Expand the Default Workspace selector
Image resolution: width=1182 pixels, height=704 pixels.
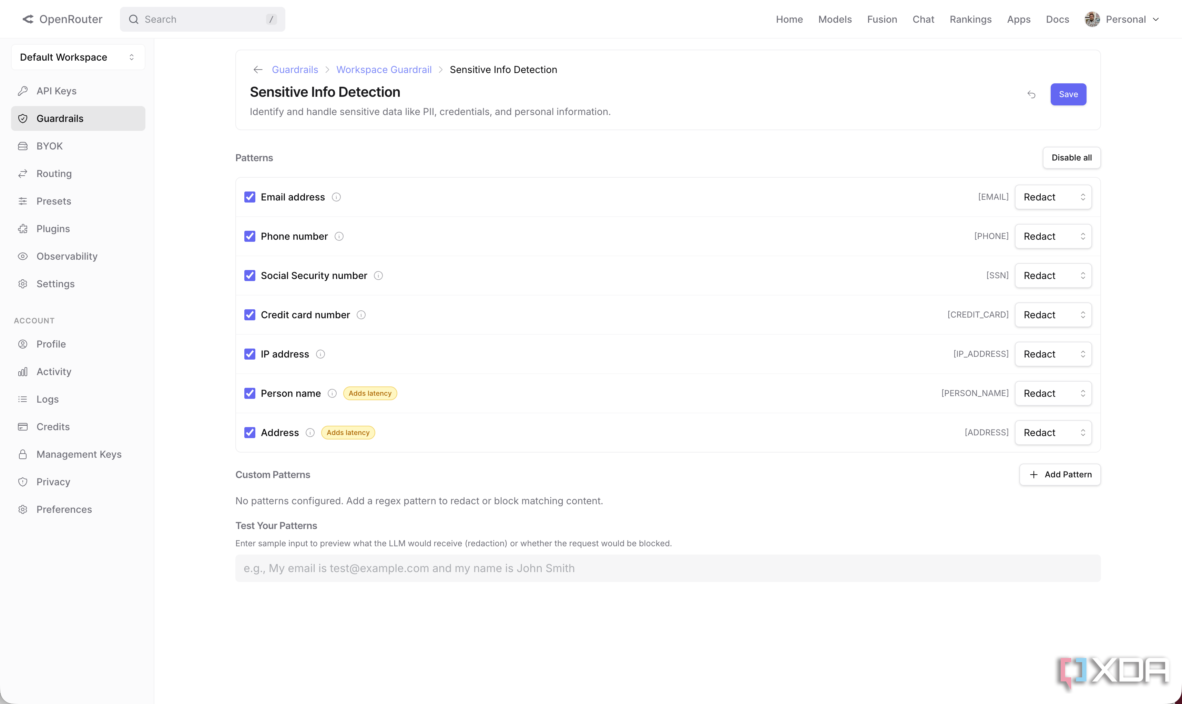tap(78, 58)
